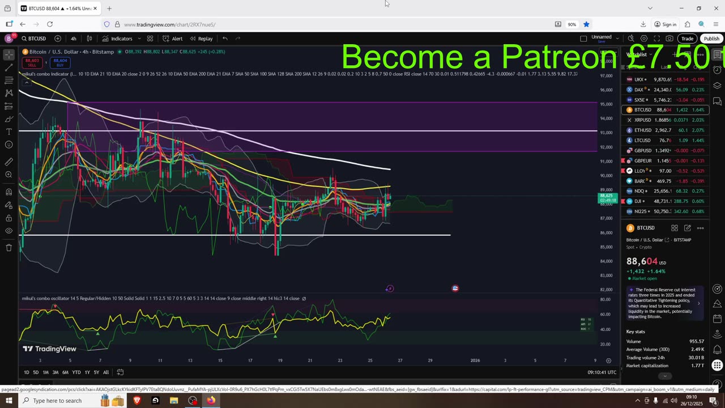Open the calendar panel in right sidebar
Image resolution: width=725 pixels, height=408 pixels.
717,319
